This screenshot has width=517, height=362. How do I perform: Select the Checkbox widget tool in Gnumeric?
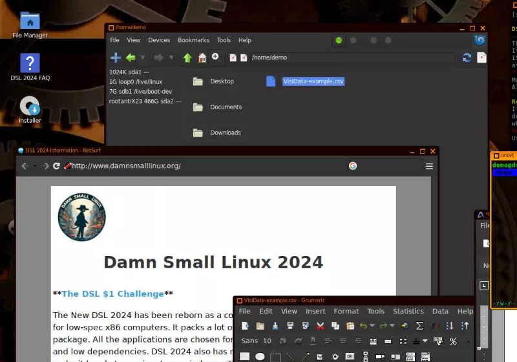[x=320, y=356]
